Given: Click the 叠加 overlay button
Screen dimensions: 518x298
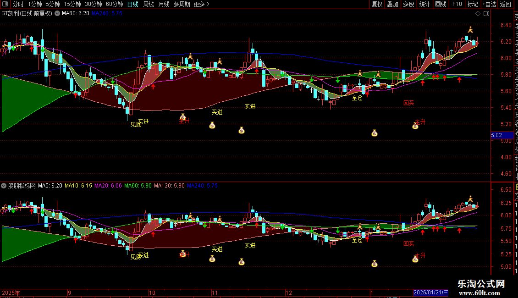Looking at the screenshot, I should pyautogui.click(x=393, y=4).
